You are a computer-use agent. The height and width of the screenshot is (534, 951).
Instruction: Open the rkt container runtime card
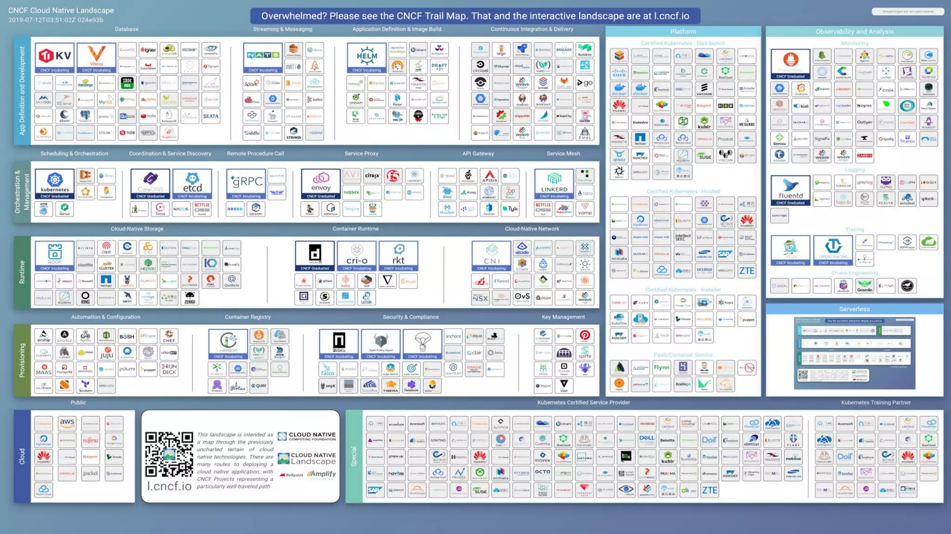coord(398,255)
